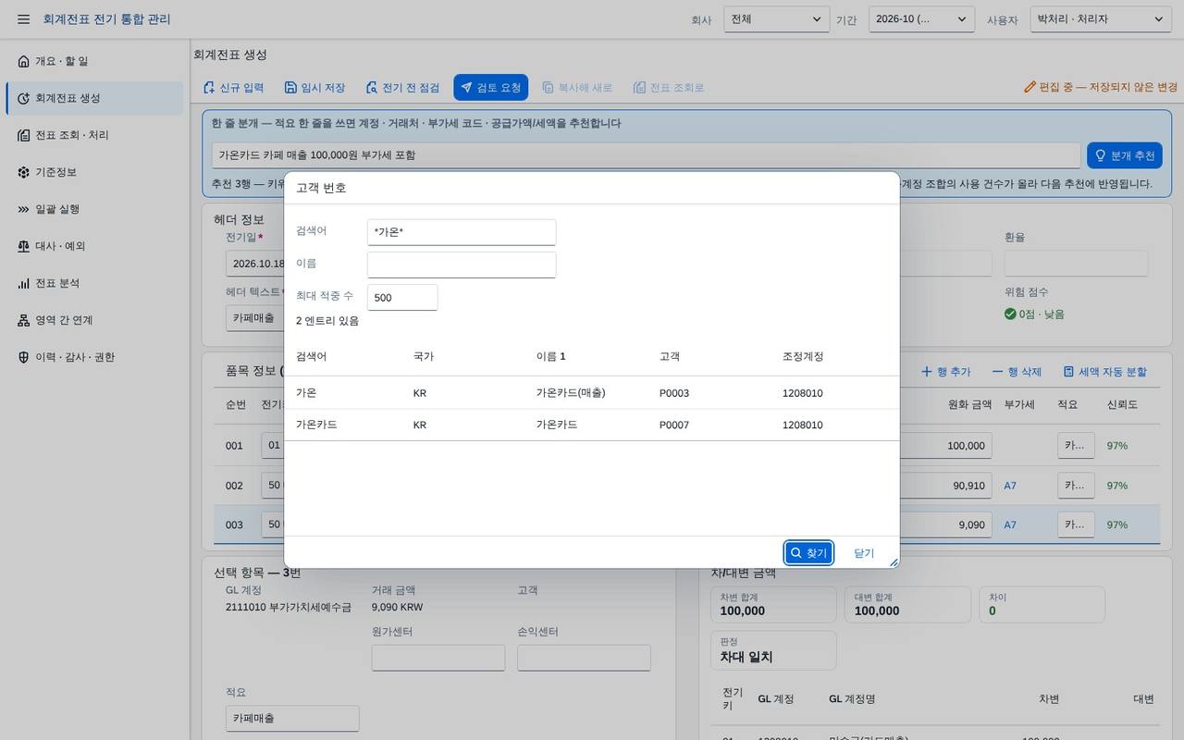This screenshot has height=740, width=1184.
Task: Open 대사 · 예외 sidebar item
Action: (x=94, y=246)
